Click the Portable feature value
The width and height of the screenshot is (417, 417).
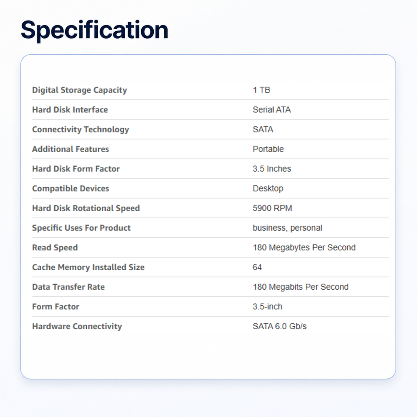coord(268,149)
